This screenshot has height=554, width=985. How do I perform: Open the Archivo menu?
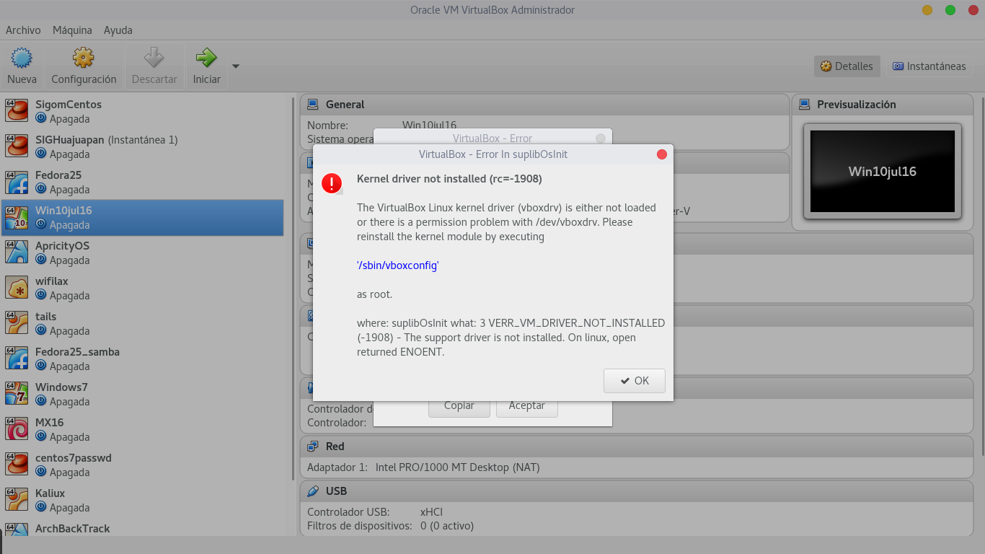point(23,30)
